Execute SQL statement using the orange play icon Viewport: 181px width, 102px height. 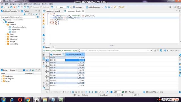[x=44, y=14]
